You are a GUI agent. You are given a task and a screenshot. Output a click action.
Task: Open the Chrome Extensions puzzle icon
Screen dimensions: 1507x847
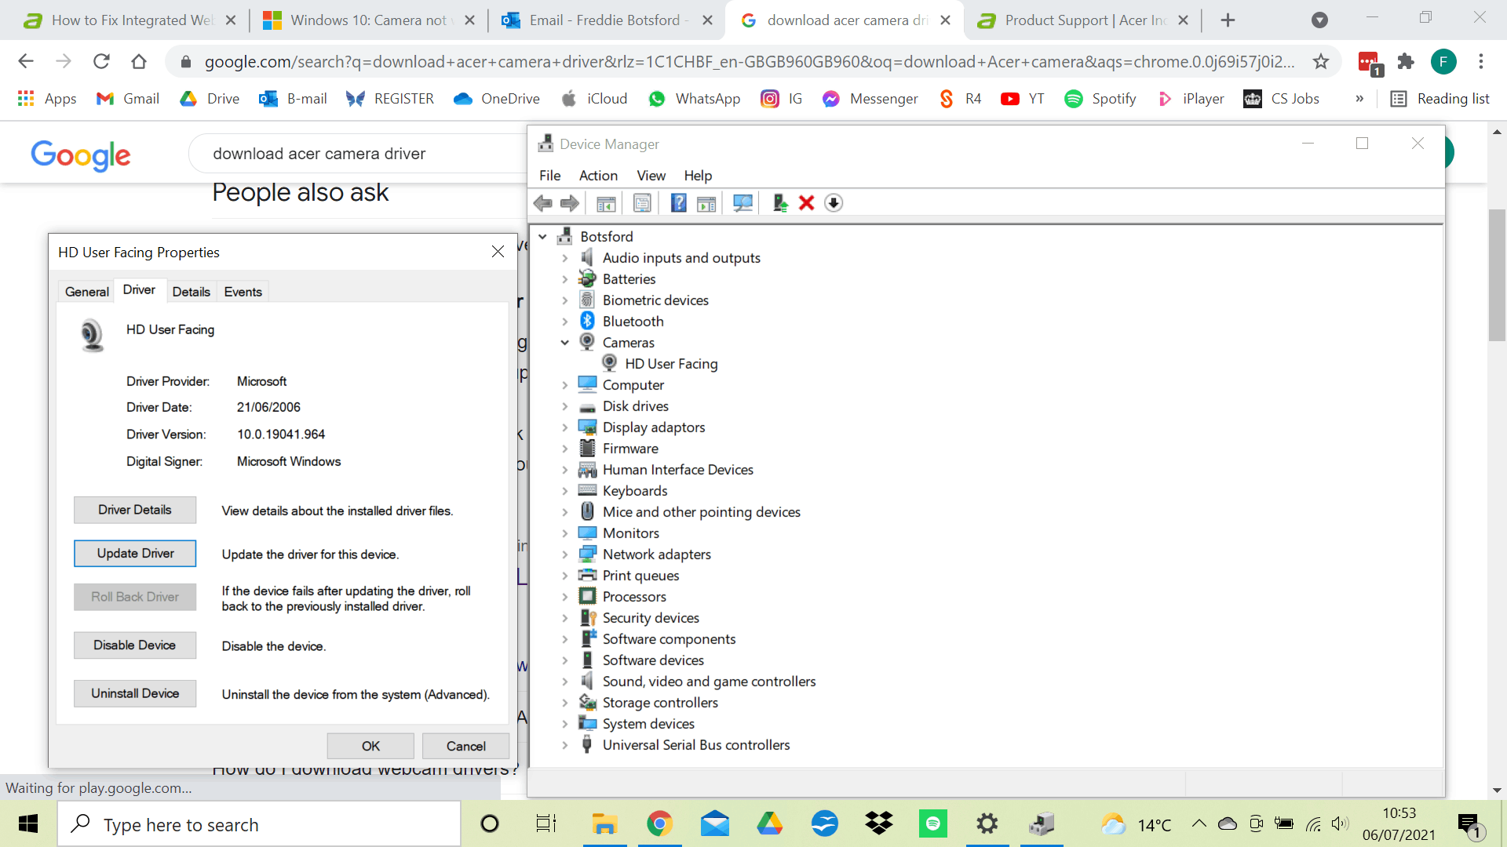click(x=1406, y=61)
